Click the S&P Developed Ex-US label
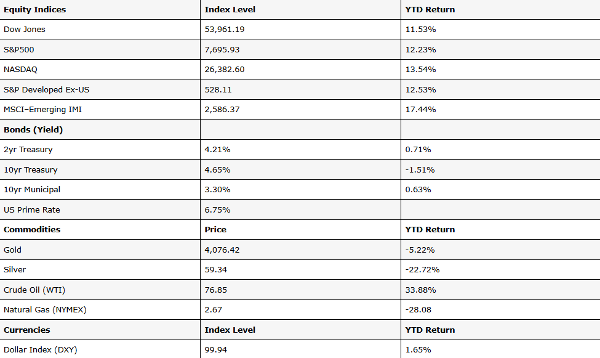This screenshot has height=358, width=600. [46, 90]
